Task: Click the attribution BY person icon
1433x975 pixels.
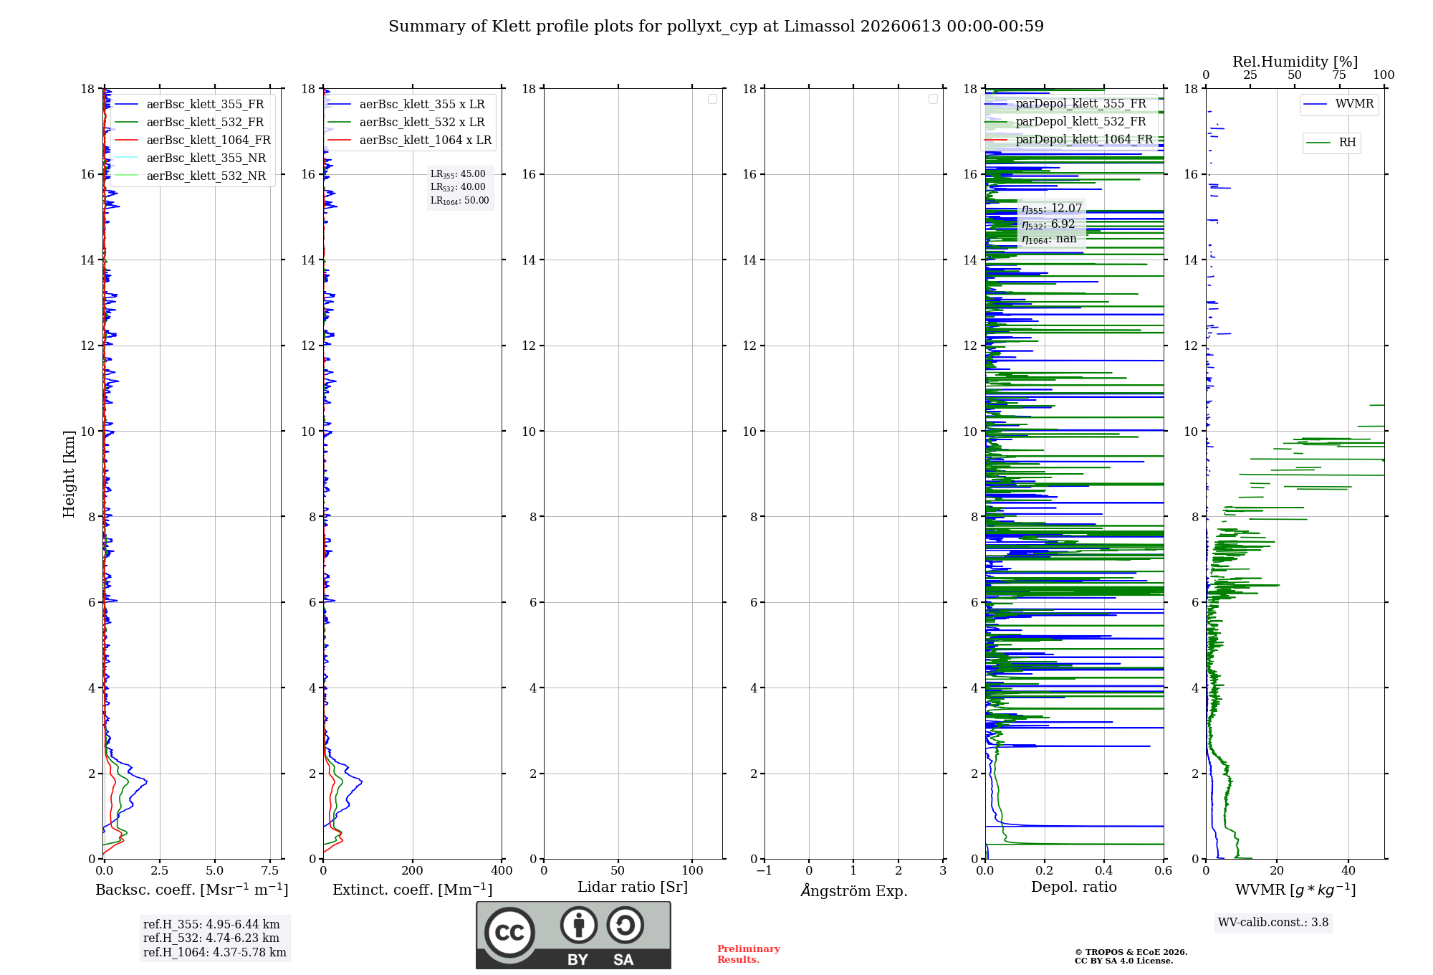Action: [579, 925]
